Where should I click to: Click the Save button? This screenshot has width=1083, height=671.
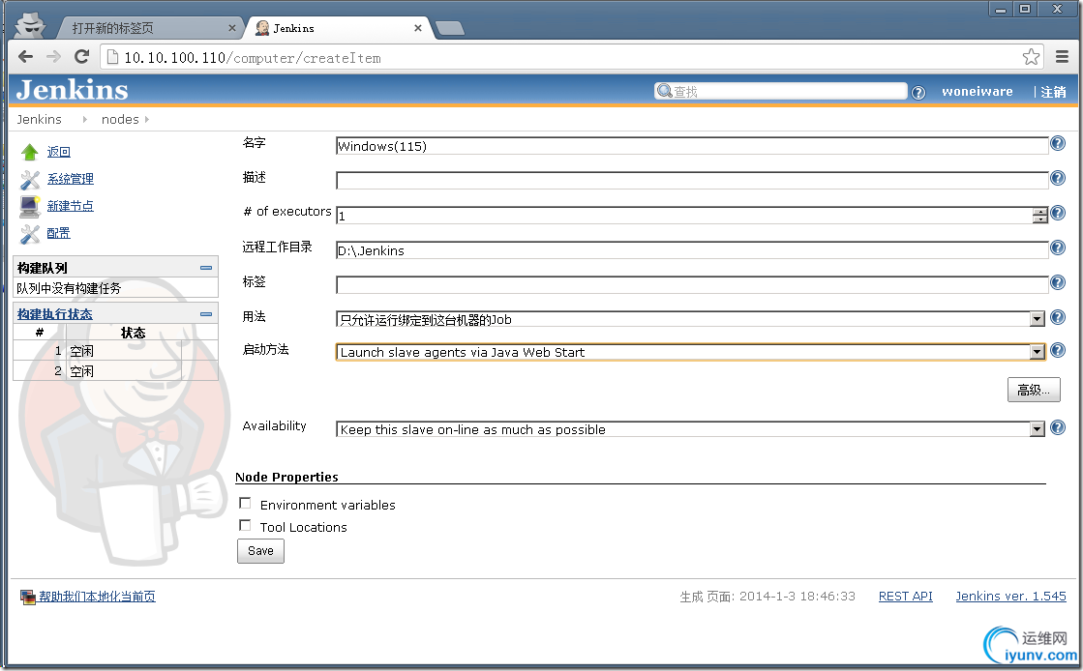tap(260, 551)
